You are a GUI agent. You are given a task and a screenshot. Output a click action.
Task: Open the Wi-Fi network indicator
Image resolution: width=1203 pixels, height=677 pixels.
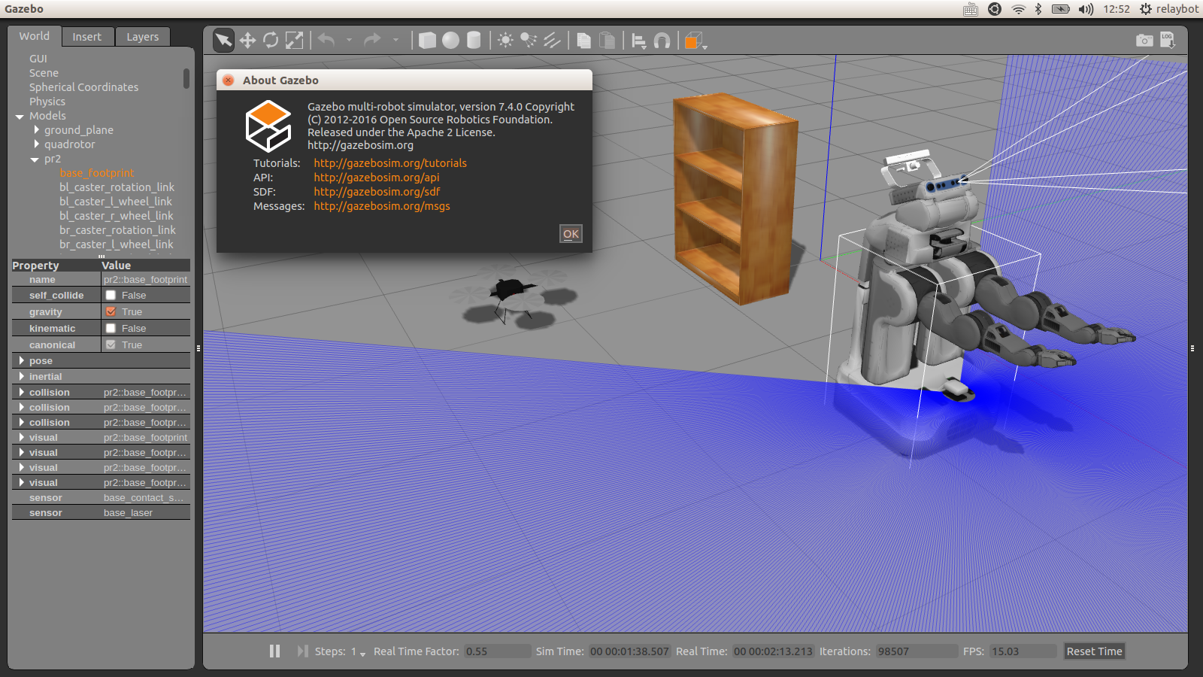point(1018,9)
